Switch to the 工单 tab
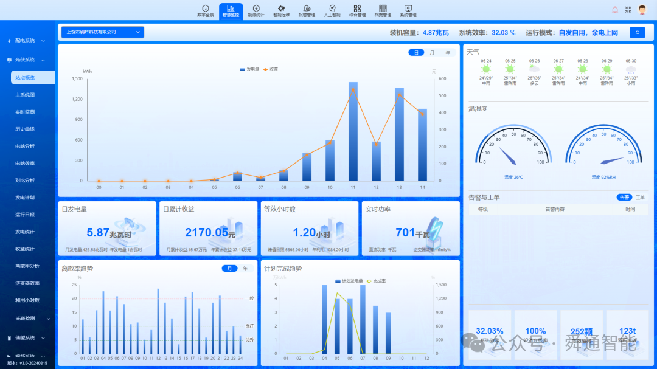 (x=640, y=198)
